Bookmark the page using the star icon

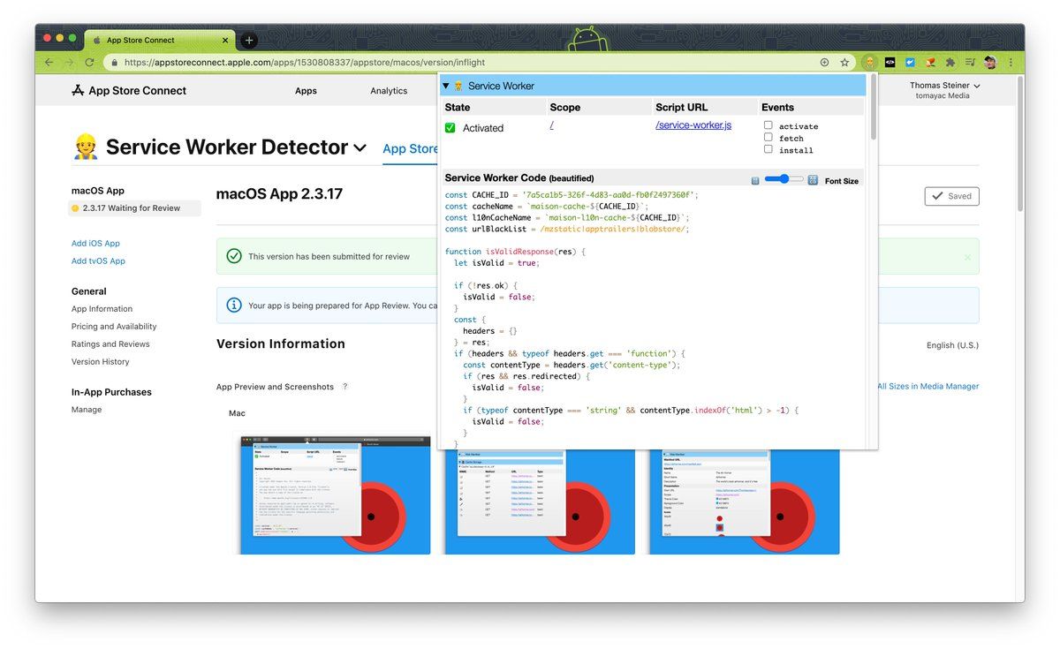tap(844, 62)
